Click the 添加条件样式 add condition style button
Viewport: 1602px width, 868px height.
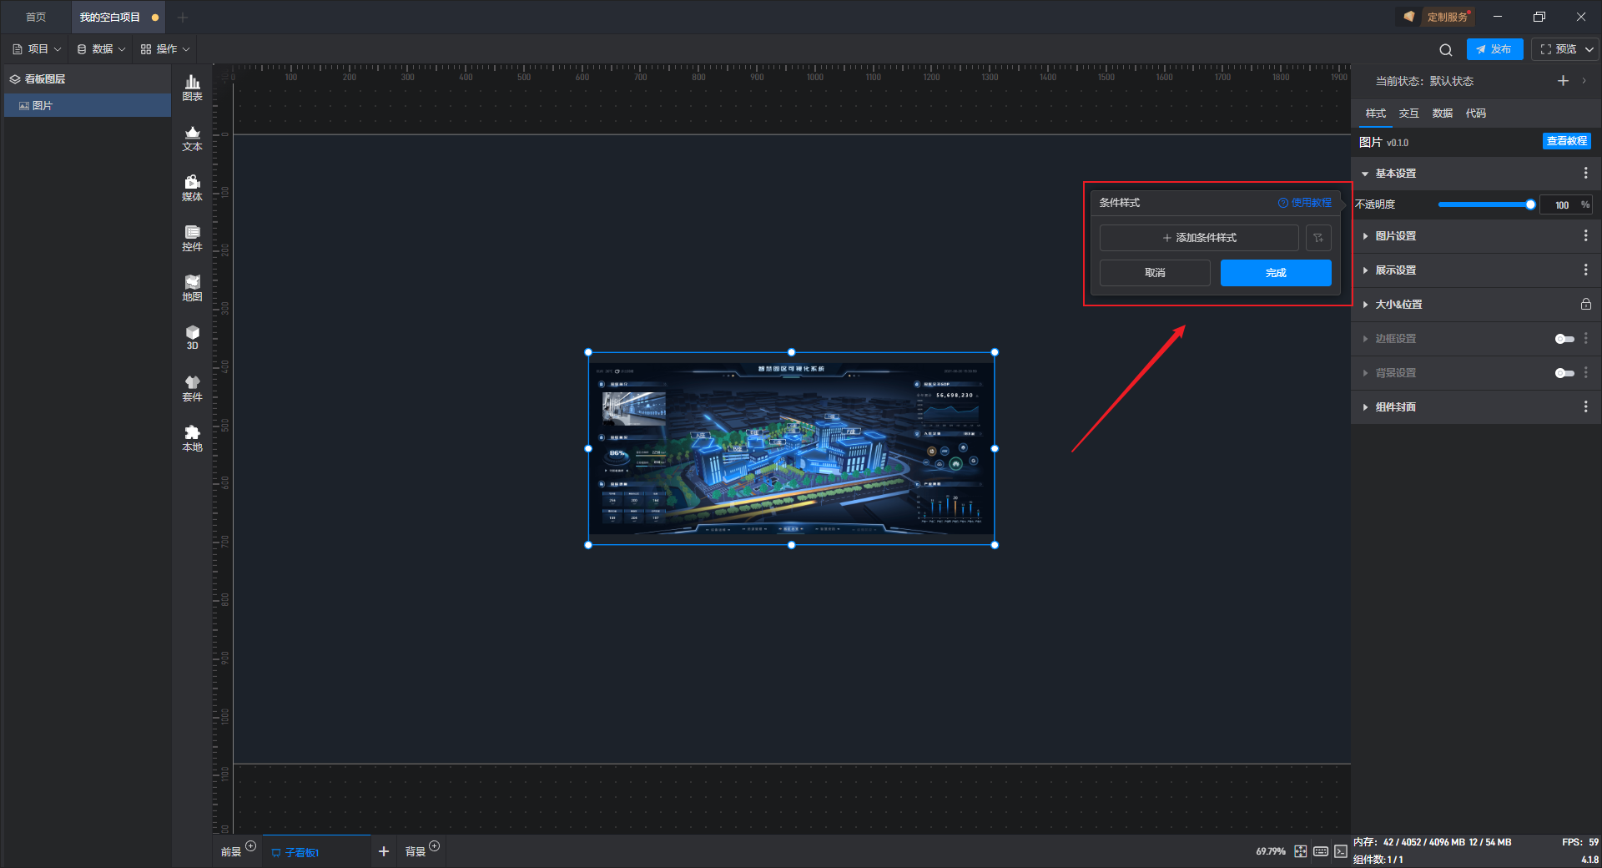tap(1199, 238)
